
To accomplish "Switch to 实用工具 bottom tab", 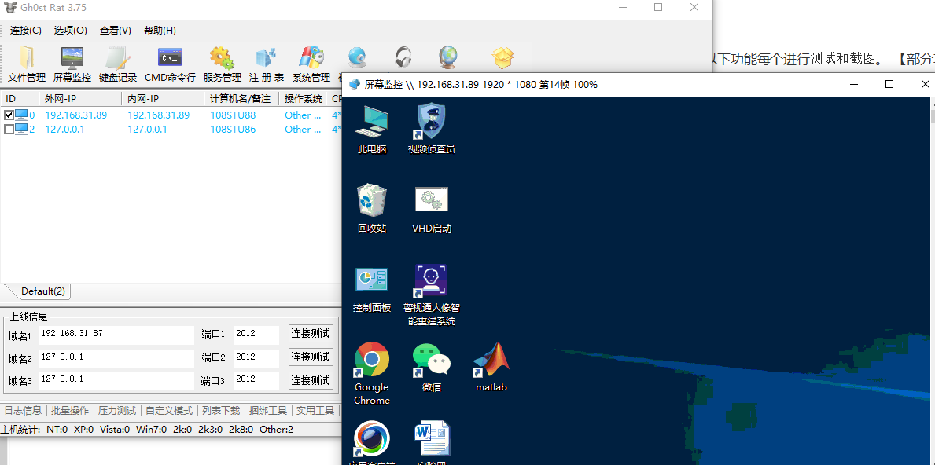I will point(315,410).
